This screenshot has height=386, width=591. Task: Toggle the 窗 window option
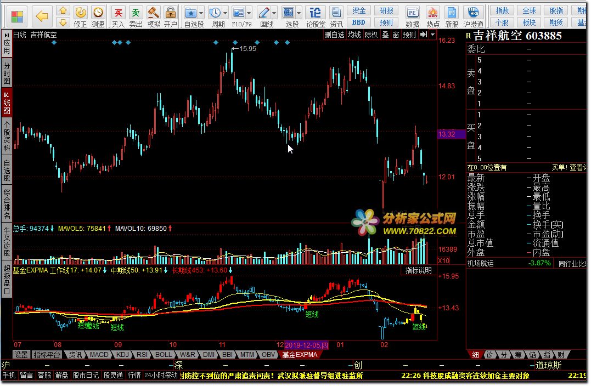tap(396, 35)
